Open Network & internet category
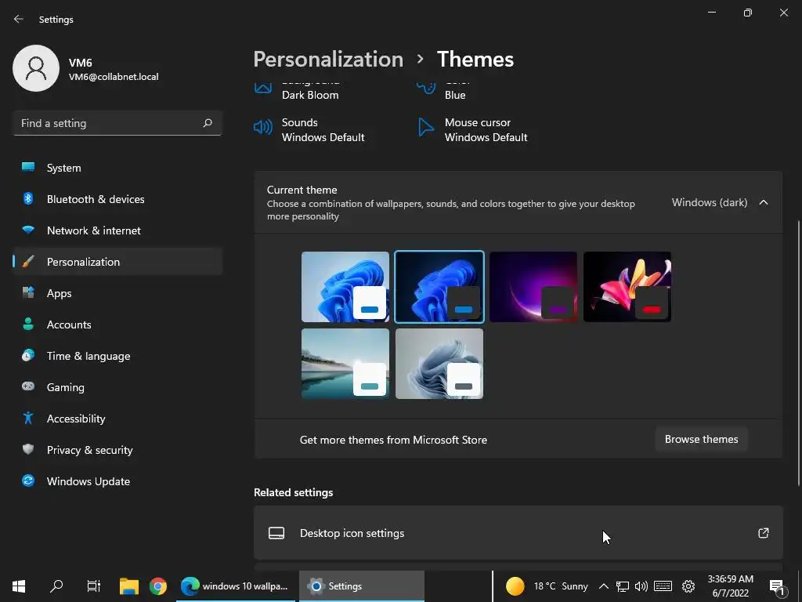Image resolution: width=802 pixels, height=602 pixels. [117, 230]
